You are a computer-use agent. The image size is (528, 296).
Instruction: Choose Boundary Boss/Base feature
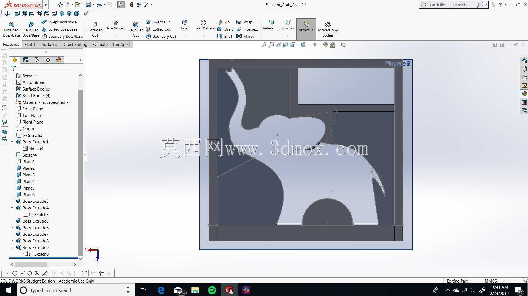(62, 36)
